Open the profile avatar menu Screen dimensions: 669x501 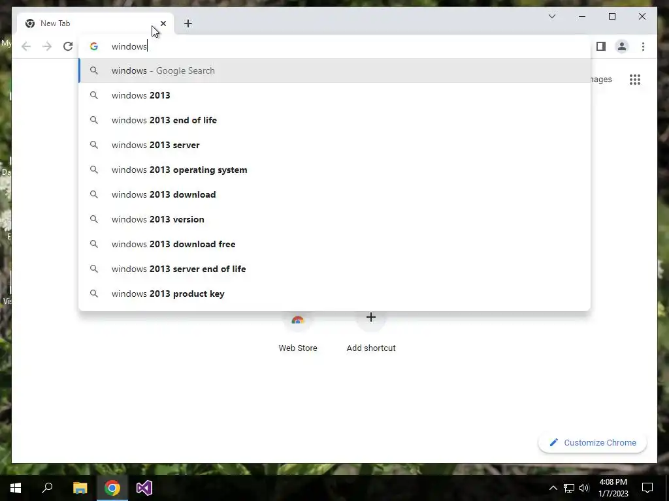622,46
